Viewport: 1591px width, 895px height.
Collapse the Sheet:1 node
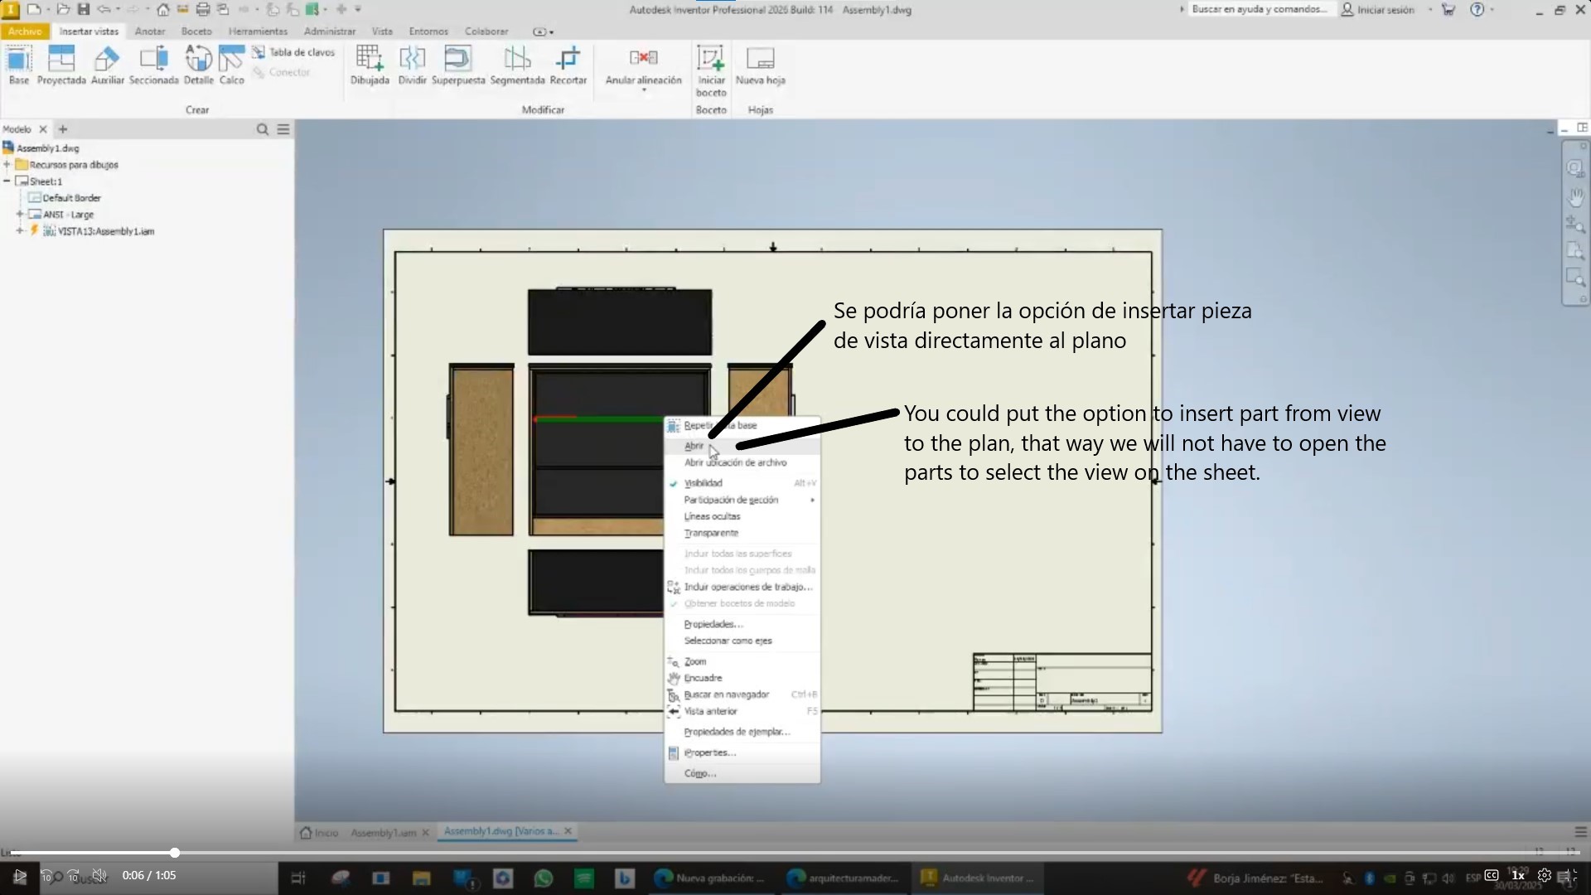coord(7,181)
